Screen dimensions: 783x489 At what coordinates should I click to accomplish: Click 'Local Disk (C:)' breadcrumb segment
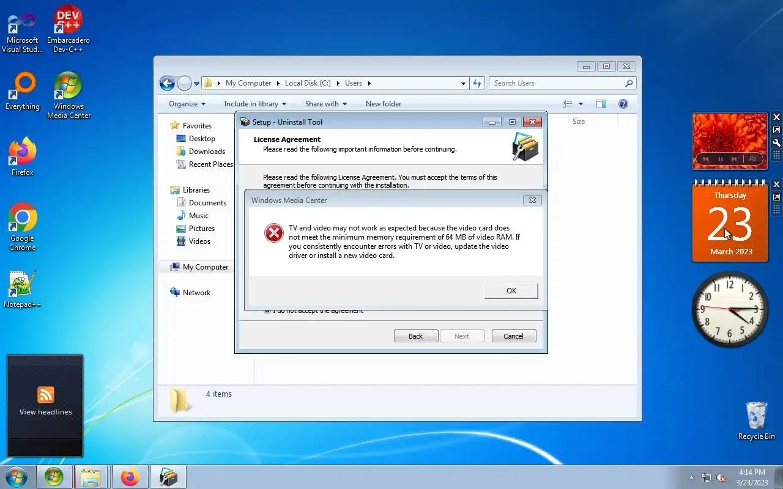(308, 83)
